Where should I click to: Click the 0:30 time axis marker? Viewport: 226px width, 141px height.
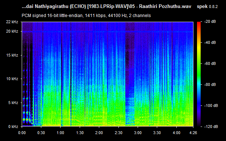(x=41, y=133)
